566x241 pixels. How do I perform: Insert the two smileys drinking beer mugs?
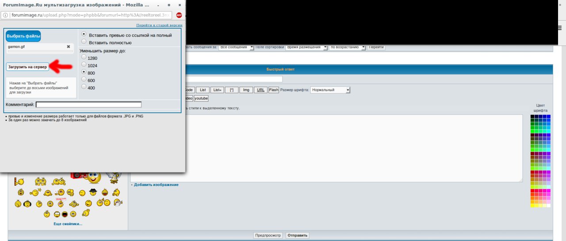(41, 181)
